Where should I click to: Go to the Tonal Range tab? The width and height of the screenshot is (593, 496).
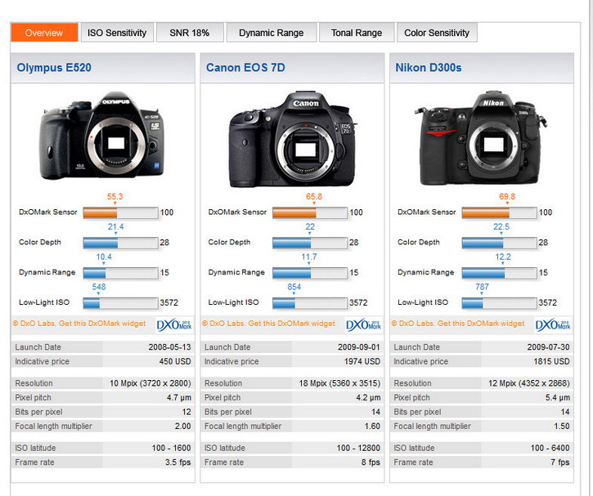pyautogui.click(x=357, y=33)
